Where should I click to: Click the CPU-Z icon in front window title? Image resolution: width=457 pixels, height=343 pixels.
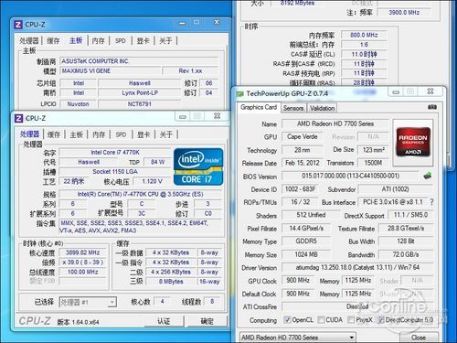18,118
